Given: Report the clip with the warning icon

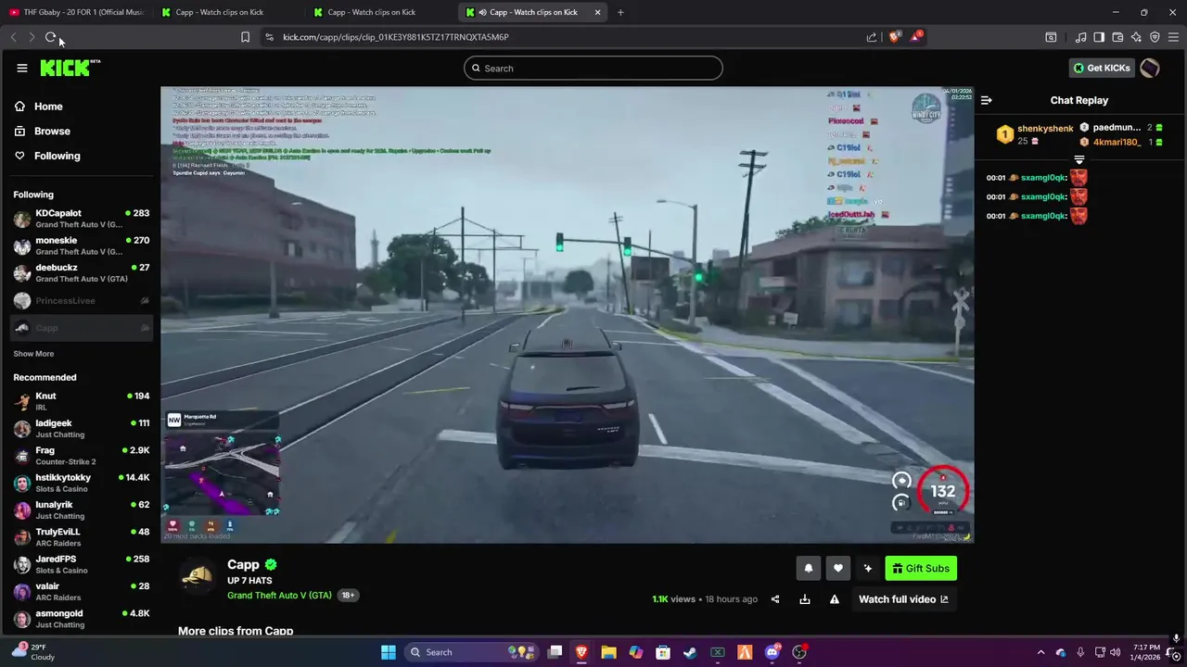Looking at the screenshot, I should [835, 599].
